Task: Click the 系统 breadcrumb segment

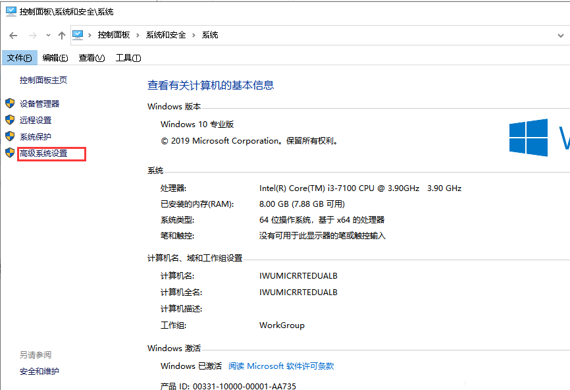Action: point(210,35)
